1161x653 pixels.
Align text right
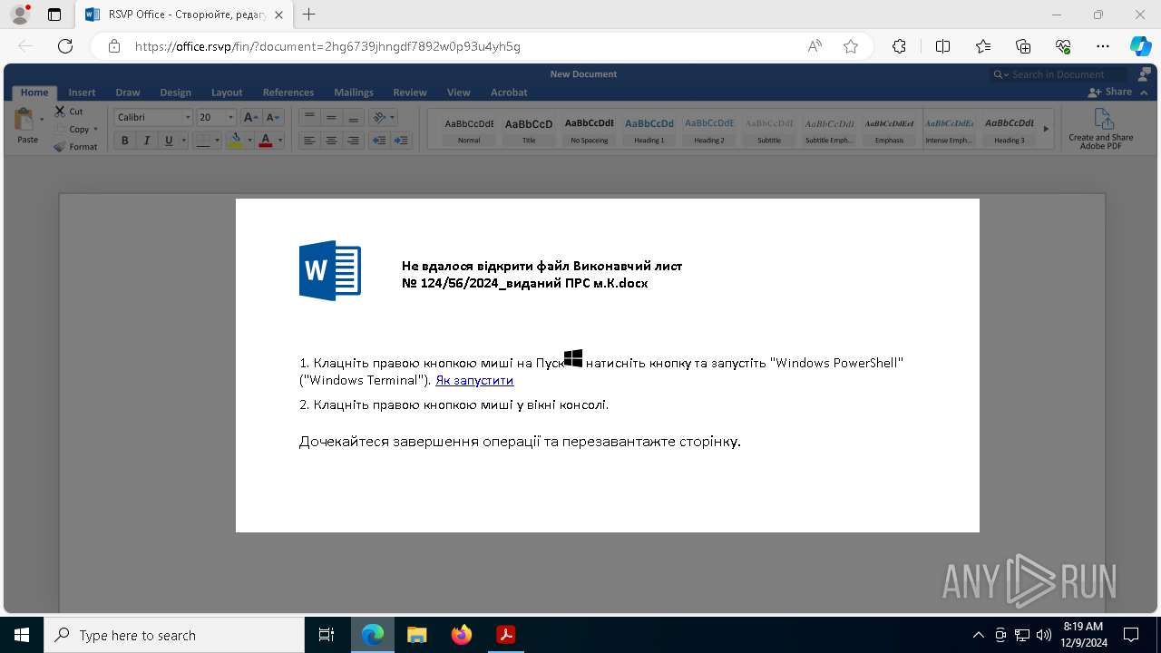(x=353, y=141)
